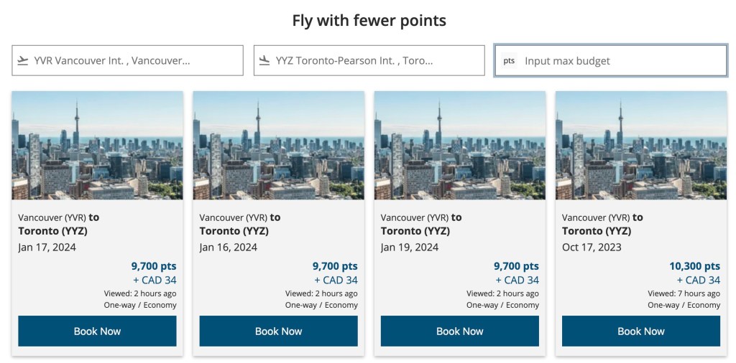736x363 pixels.
Task: Click the departure airplane icon in origin field
Action: point(23,60)
